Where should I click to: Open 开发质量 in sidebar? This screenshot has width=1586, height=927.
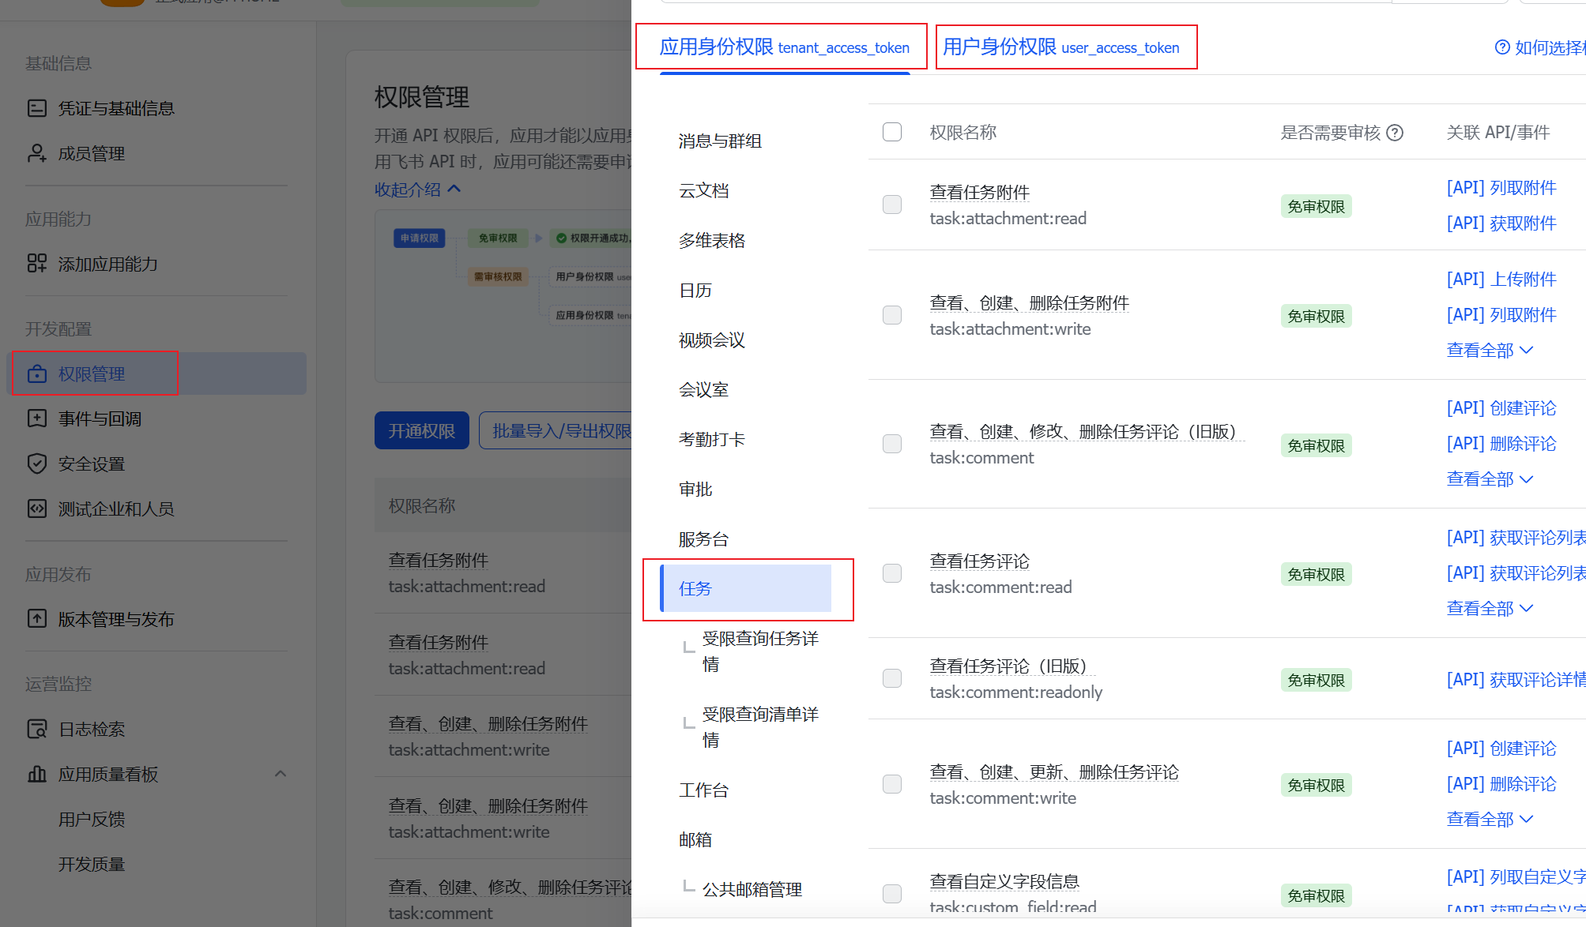click(x=92, y=865)
